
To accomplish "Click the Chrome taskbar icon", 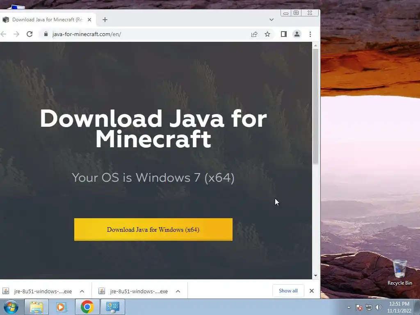I will coord(87,307).
